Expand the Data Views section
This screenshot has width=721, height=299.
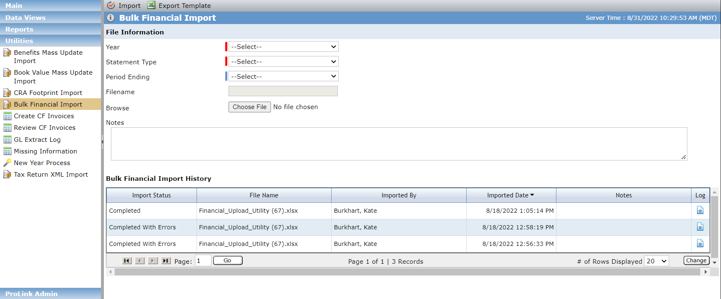point(51,17)
